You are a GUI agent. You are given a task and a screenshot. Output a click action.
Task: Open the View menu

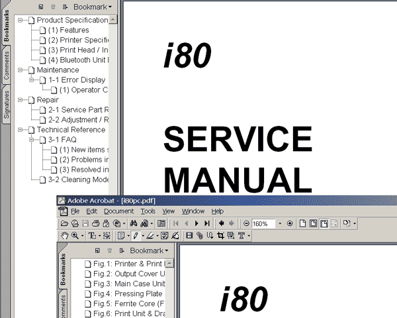point(168,211)
